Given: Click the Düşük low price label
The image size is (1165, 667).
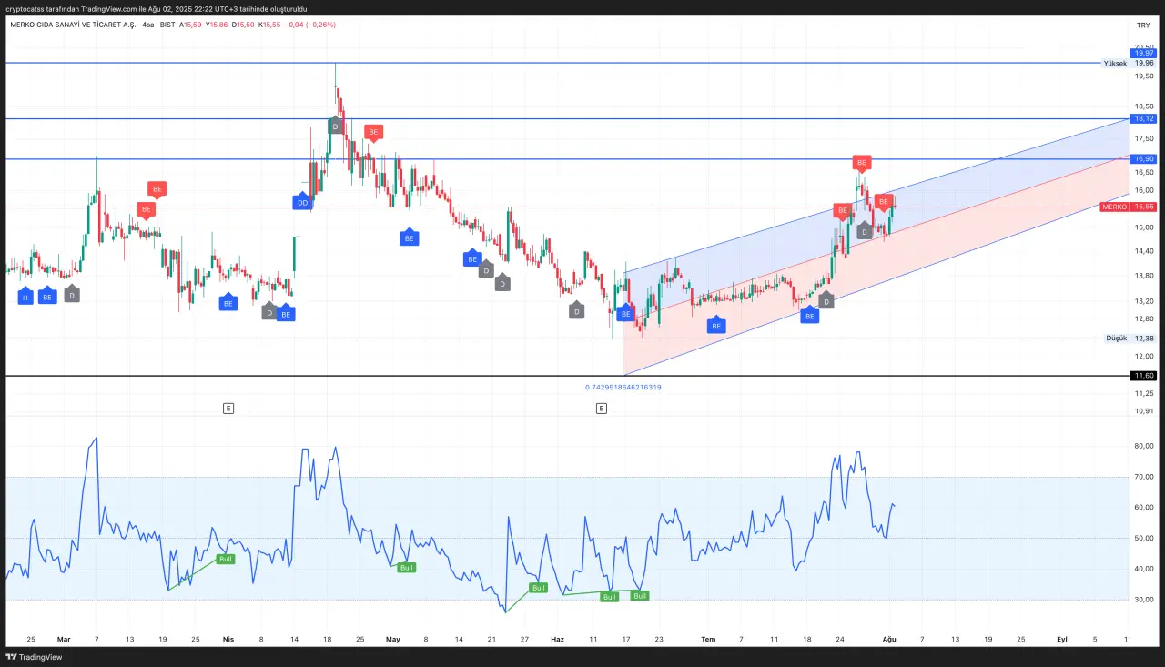Looking at the screenshot, I should (x=1116, y=339).
